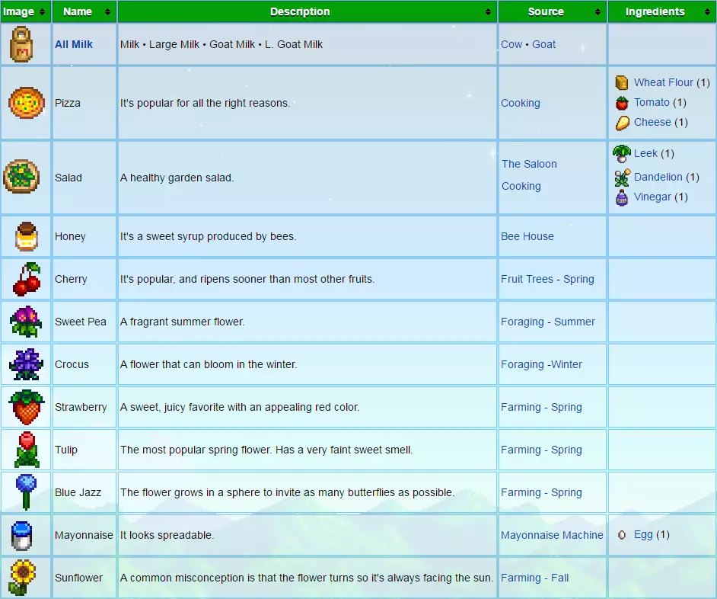Click the Vinegar bottle icon
The height and width of the screenshot is (599, 717).
622,197
